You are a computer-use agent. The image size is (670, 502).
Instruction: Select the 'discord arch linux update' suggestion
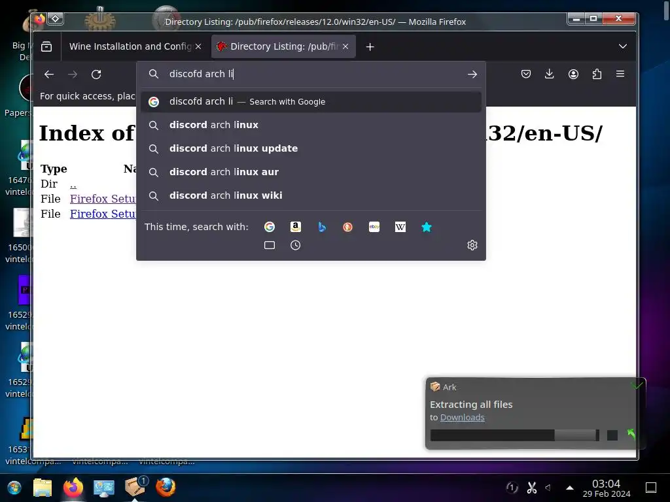click(311, 148)
